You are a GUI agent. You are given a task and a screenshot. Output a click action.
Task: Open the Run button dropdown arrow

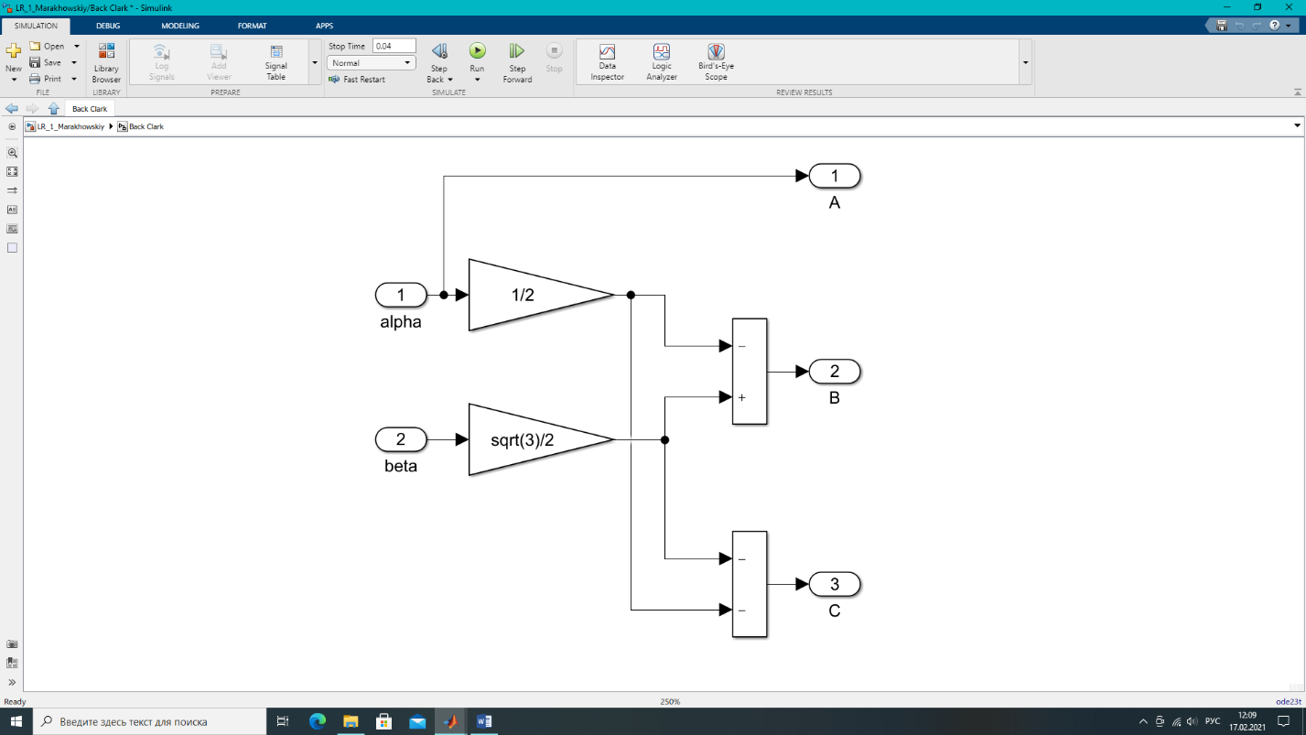point(477,80)
